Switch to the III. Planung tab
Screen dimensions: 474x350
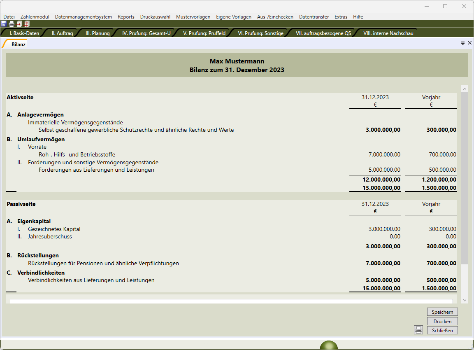(x=98, y=33)
